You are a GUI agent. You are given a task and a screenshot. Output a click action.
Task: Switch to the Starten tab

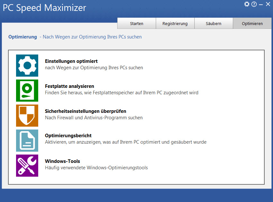pos(136,23)
